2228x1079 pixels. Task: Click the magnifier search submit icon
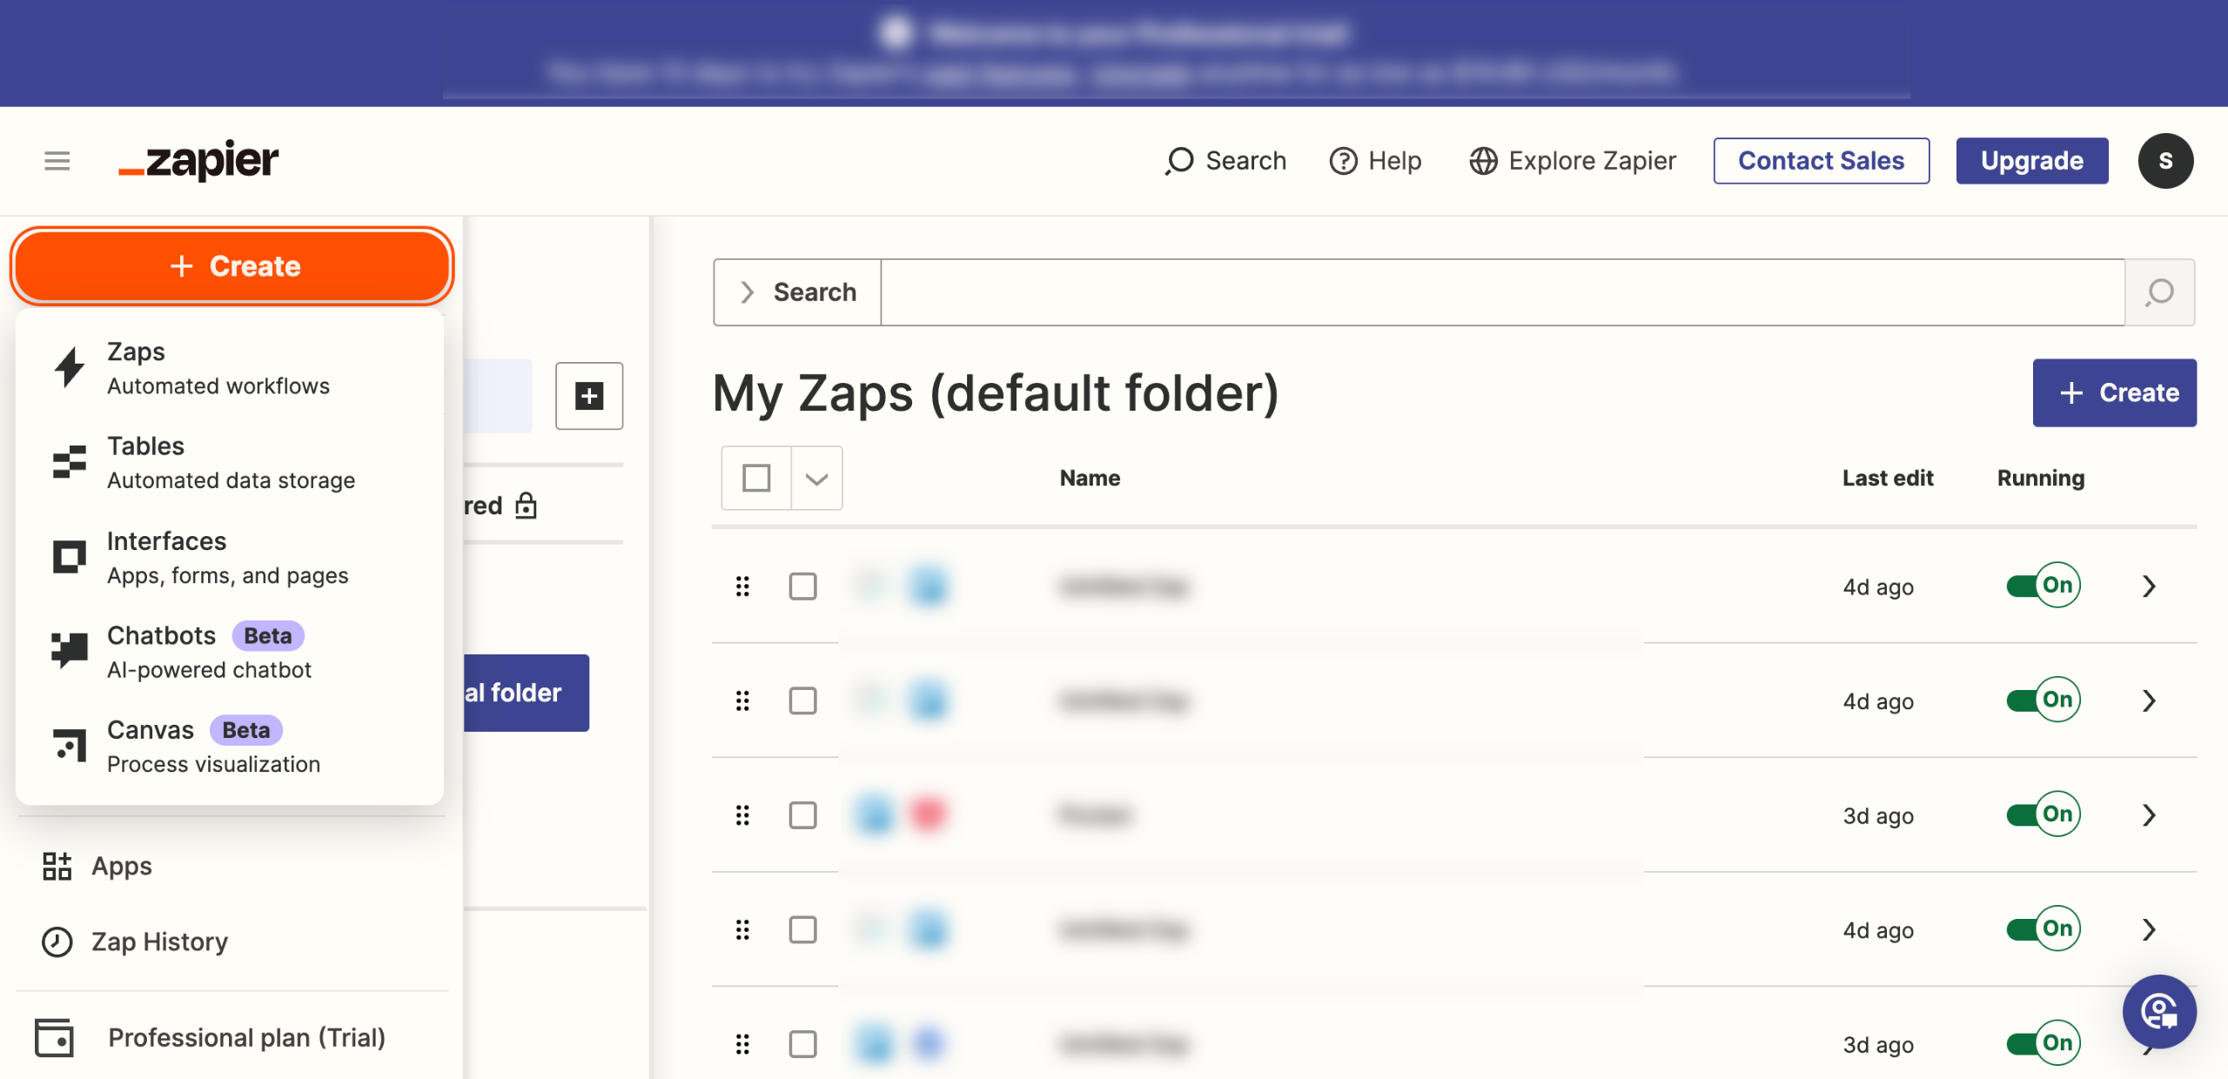(2159, 292)
